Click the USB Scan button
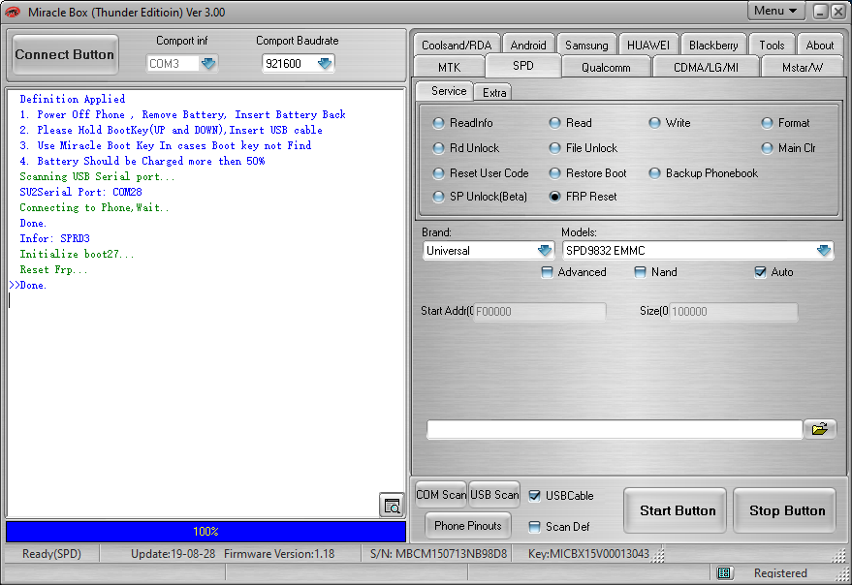 pyautogui.click(x=494, y=495)
